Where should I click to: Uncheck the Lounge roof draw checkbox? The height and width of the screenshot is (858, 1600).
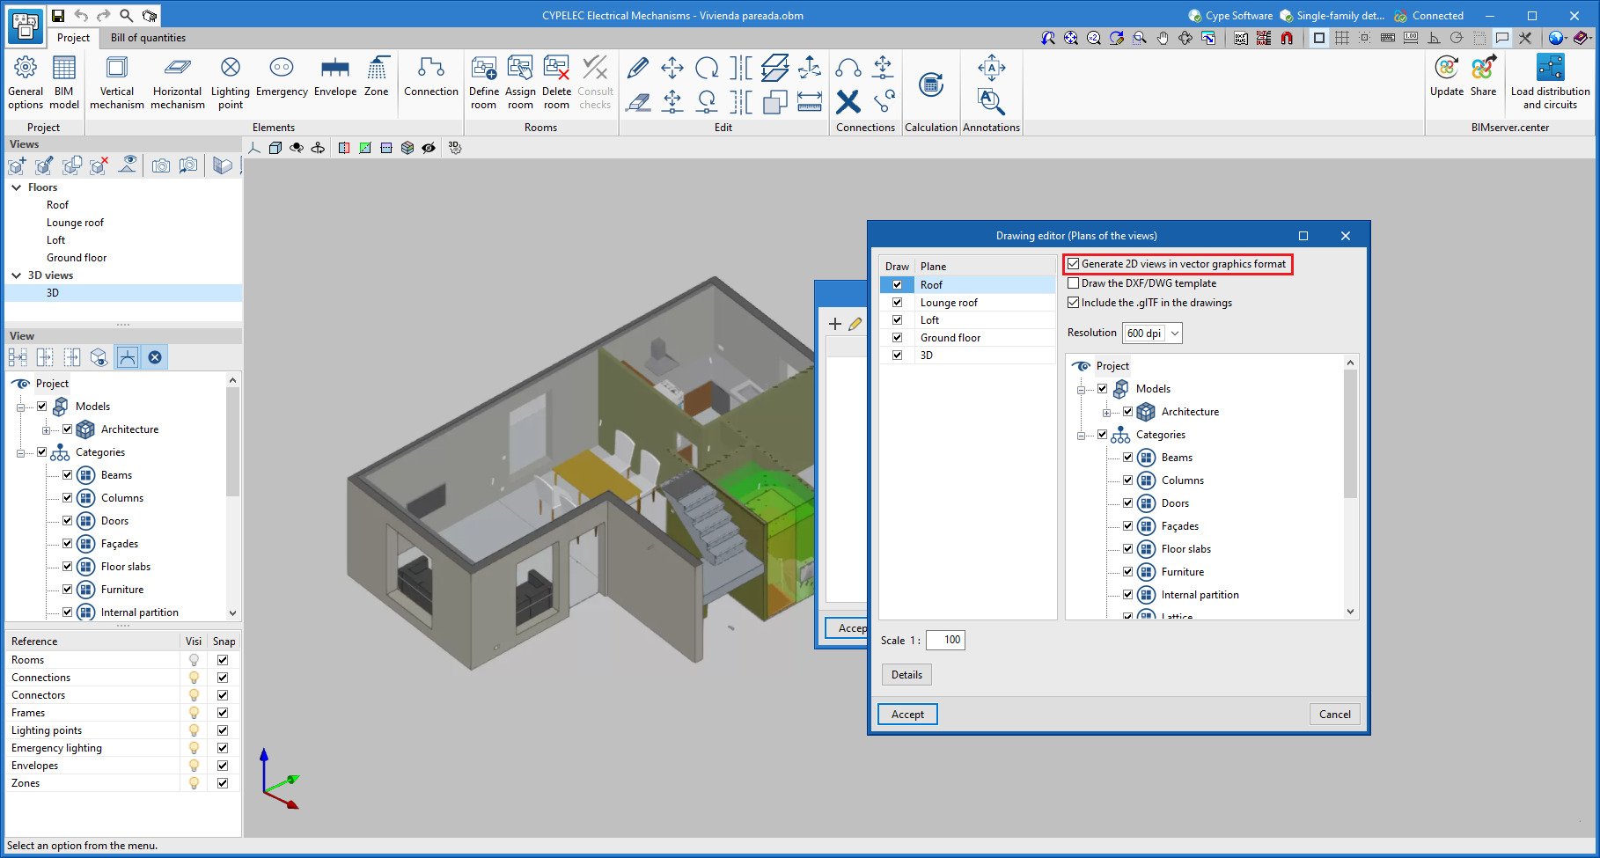[x=897, y=303]
